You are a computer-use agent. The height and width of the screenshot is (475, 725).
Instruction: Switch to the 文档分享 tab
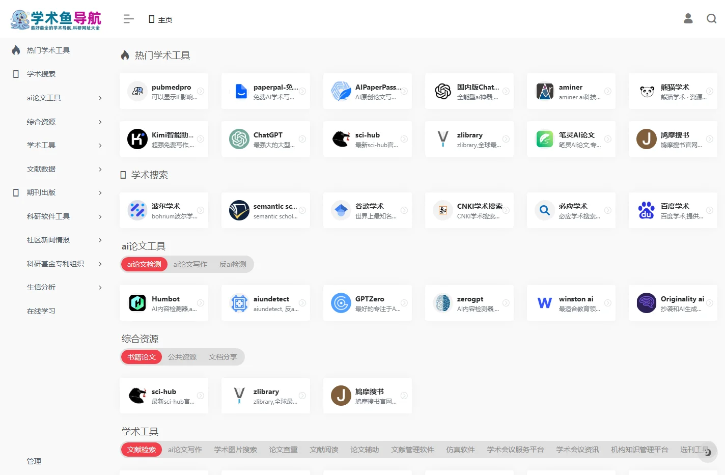pyautogui.click(x=223, y=357)
